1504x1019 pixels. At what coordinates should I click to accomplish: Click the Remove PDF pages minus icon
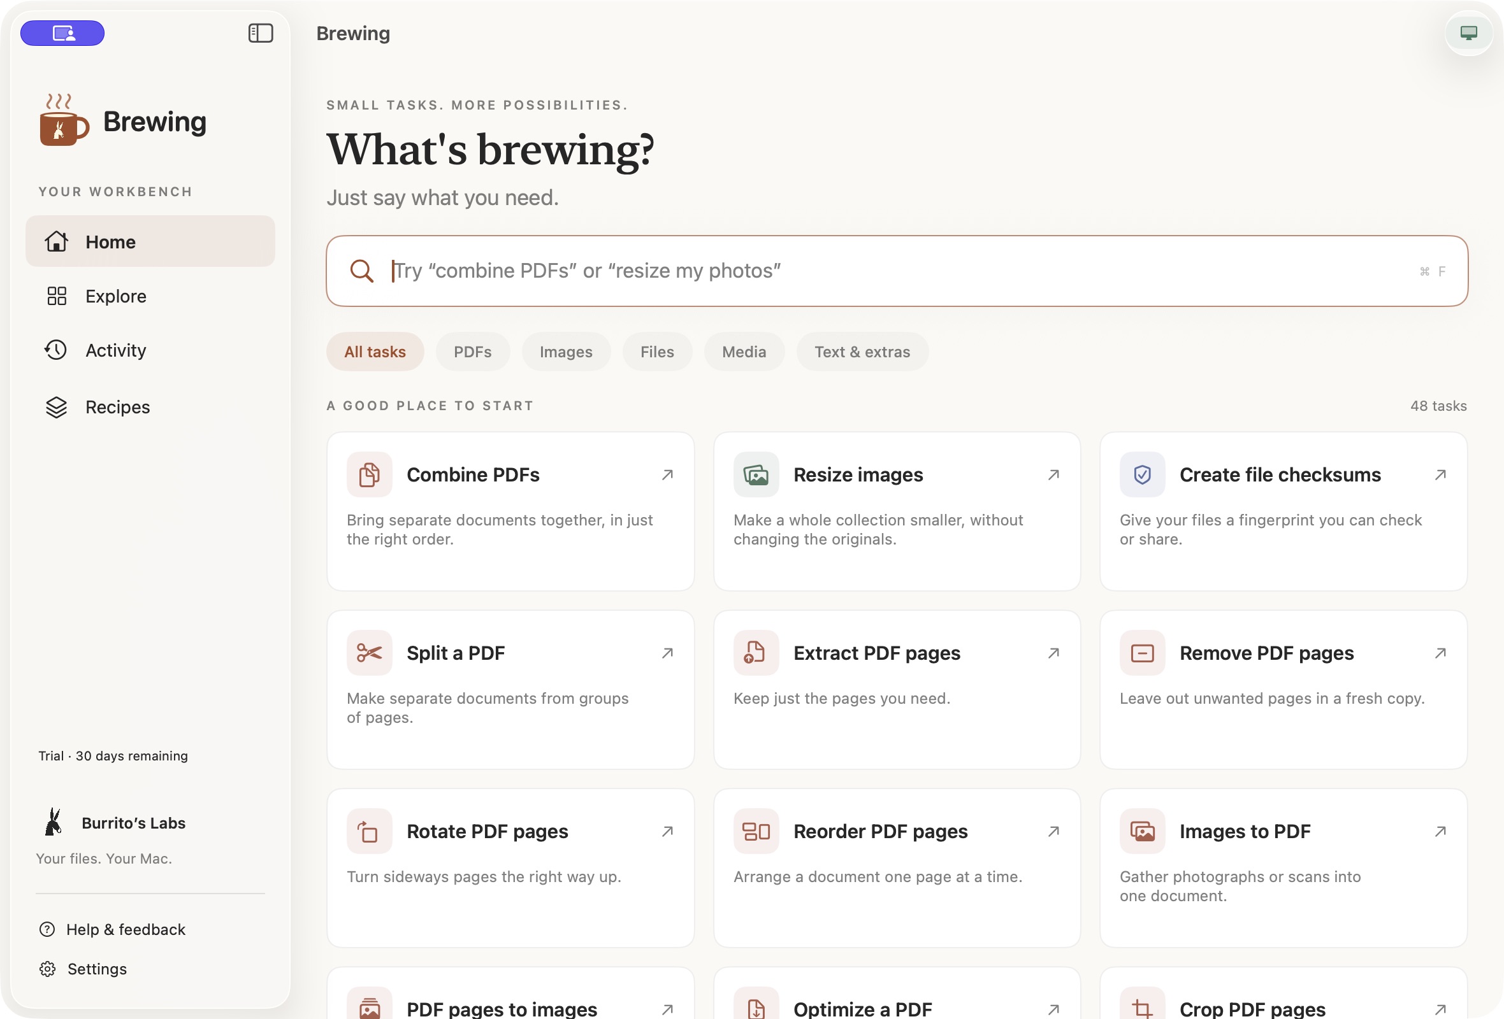(x=1141, y=653)
